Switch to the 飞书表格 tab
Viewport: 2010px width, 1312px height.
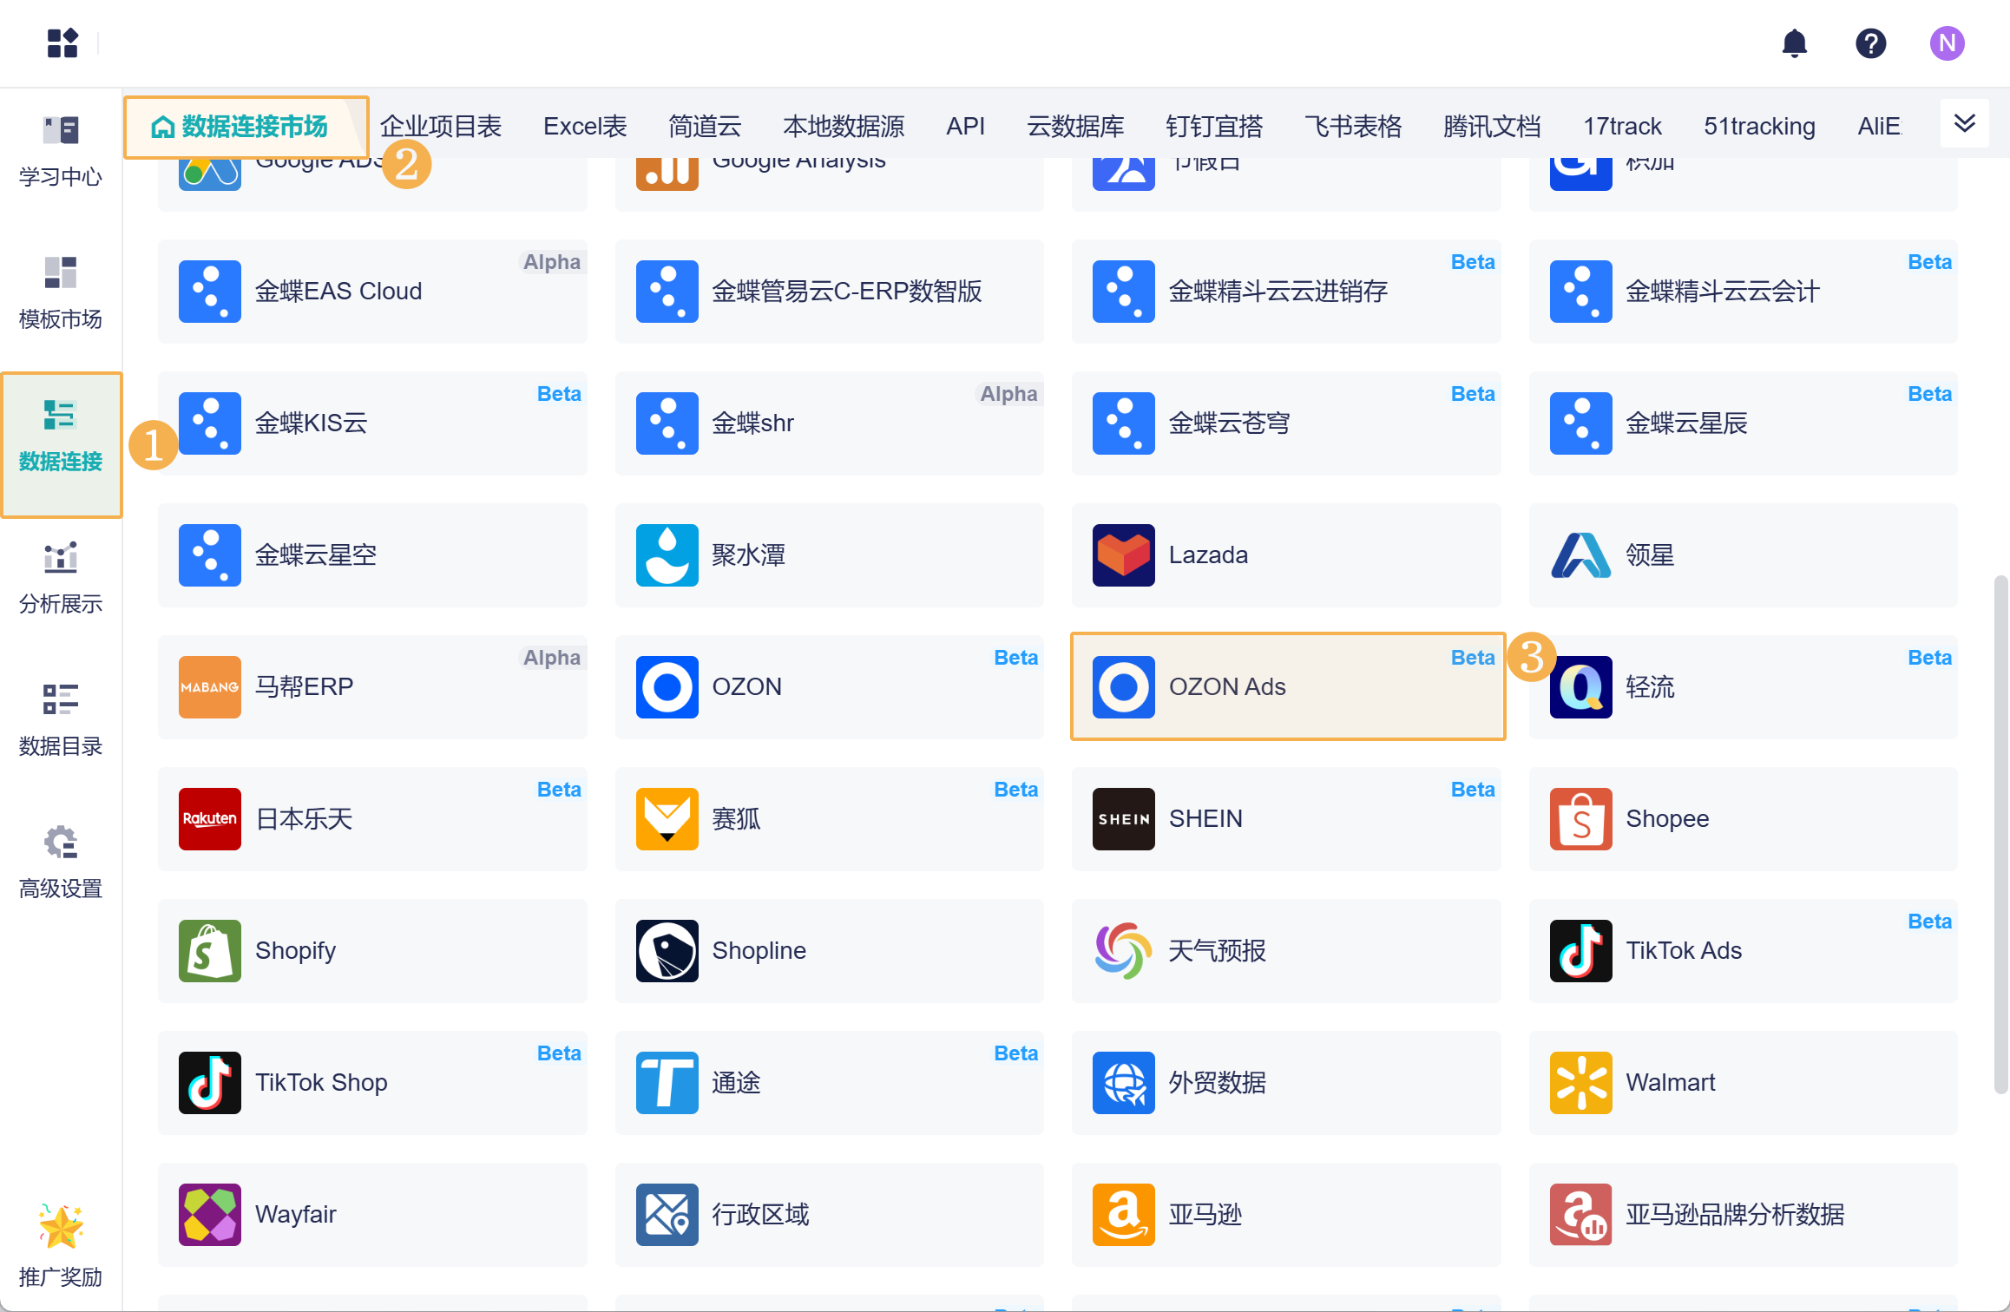point(1353,127)
